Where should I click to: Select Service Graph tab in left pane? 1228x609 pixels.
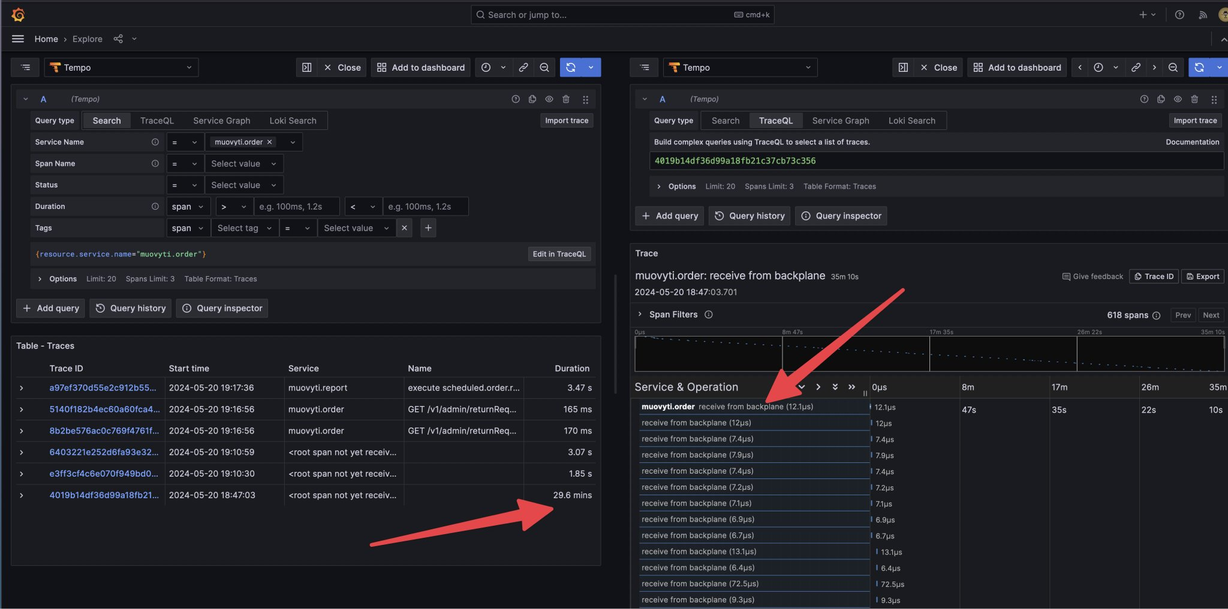222,121
